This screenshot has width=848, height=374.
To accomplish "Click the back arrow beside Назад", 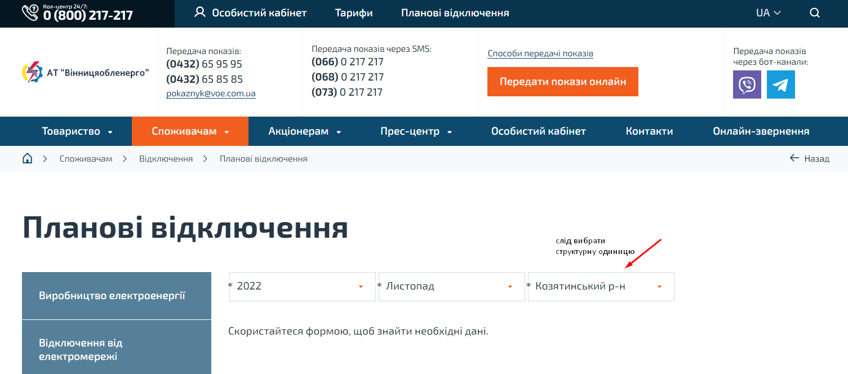I will pos(794,158).
